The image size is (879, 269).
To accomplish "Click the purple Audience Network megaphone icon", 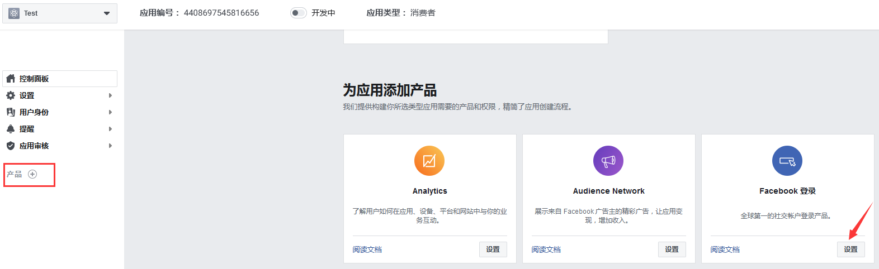I will (608, 161).
